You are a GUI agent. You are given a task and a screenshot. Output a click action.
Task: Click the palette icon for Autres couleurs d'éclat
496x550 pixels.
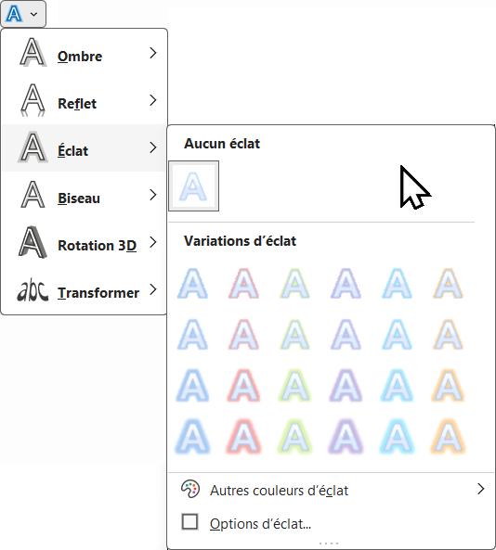point(190,489)
